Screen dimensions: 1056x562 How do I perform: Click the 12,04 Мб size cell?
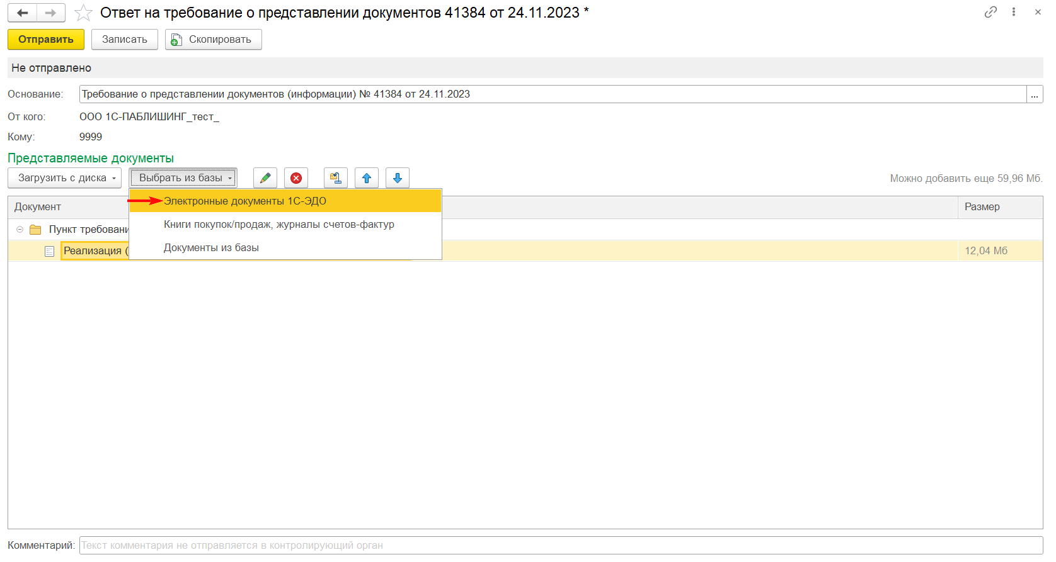point(1000,250)
